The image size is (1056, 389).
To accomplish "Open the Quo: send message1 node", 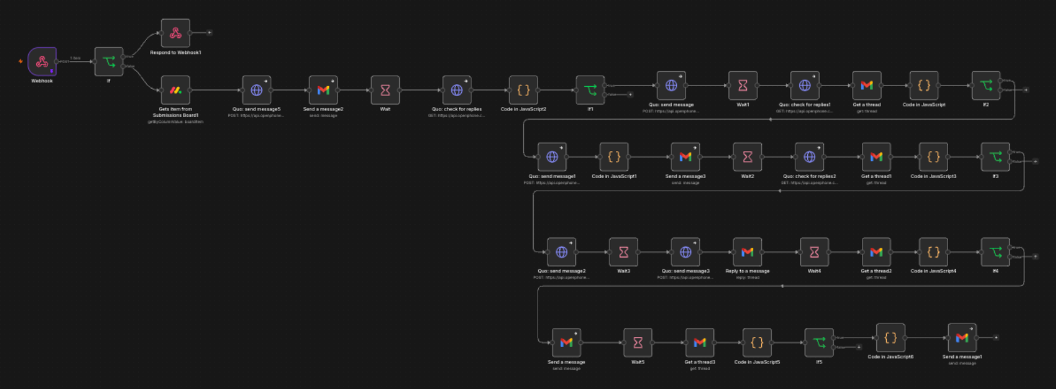I will coord(552,157).
